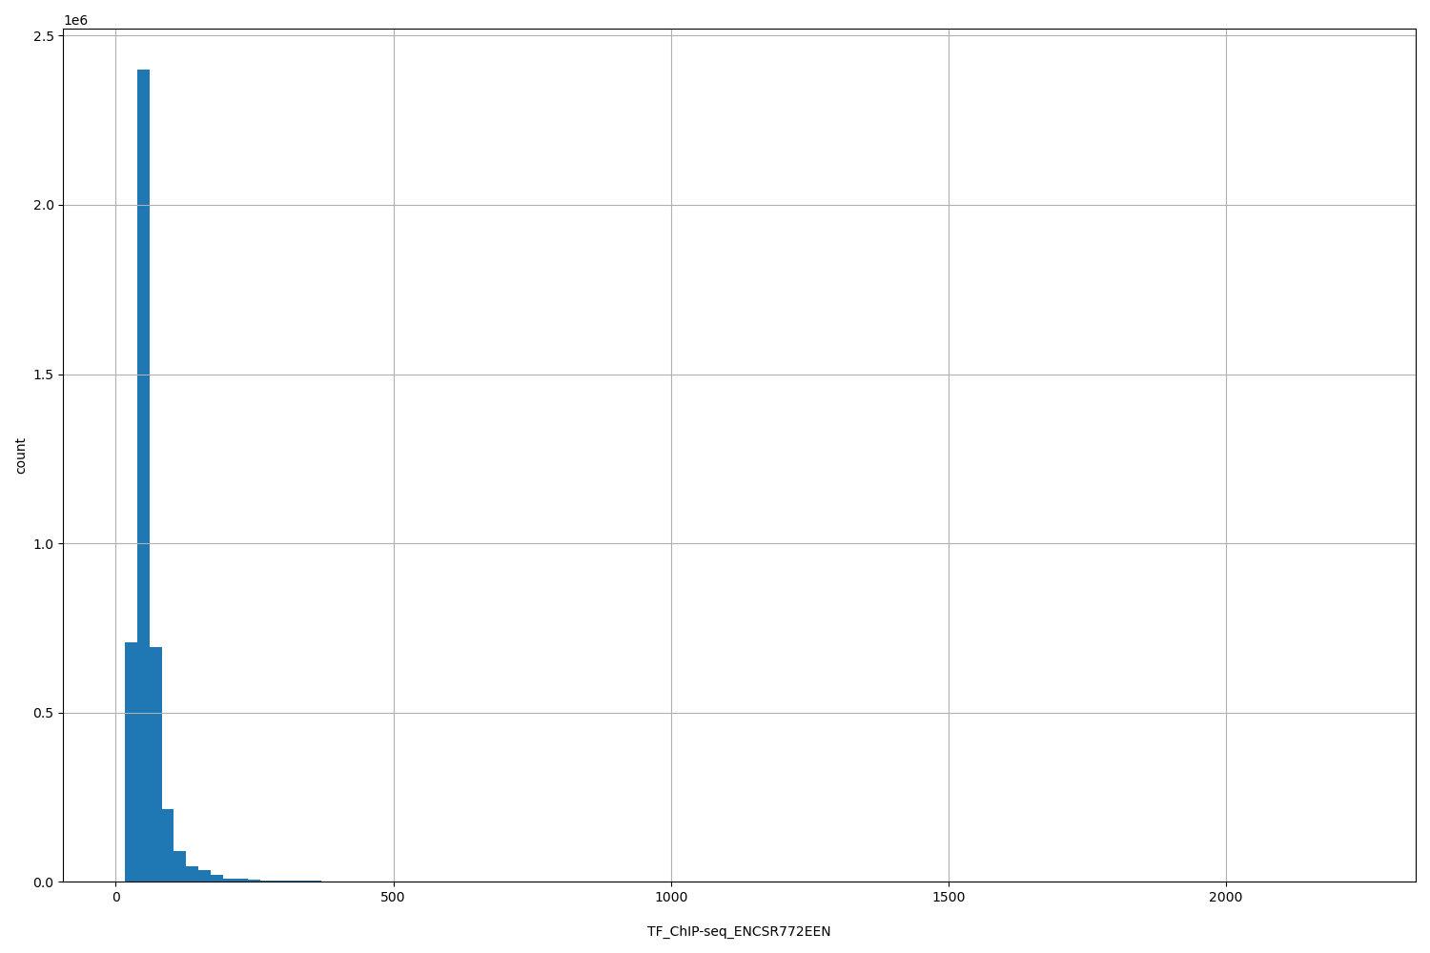Select the 0 tick on x-axis
Image resolution: width=1430 pixels, height=953 pixels.
point(114,896)
